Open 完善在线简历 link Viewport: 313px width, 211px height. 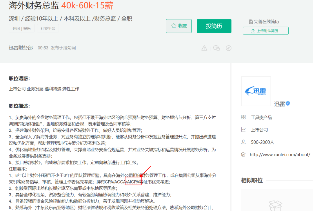pos(264,21)
